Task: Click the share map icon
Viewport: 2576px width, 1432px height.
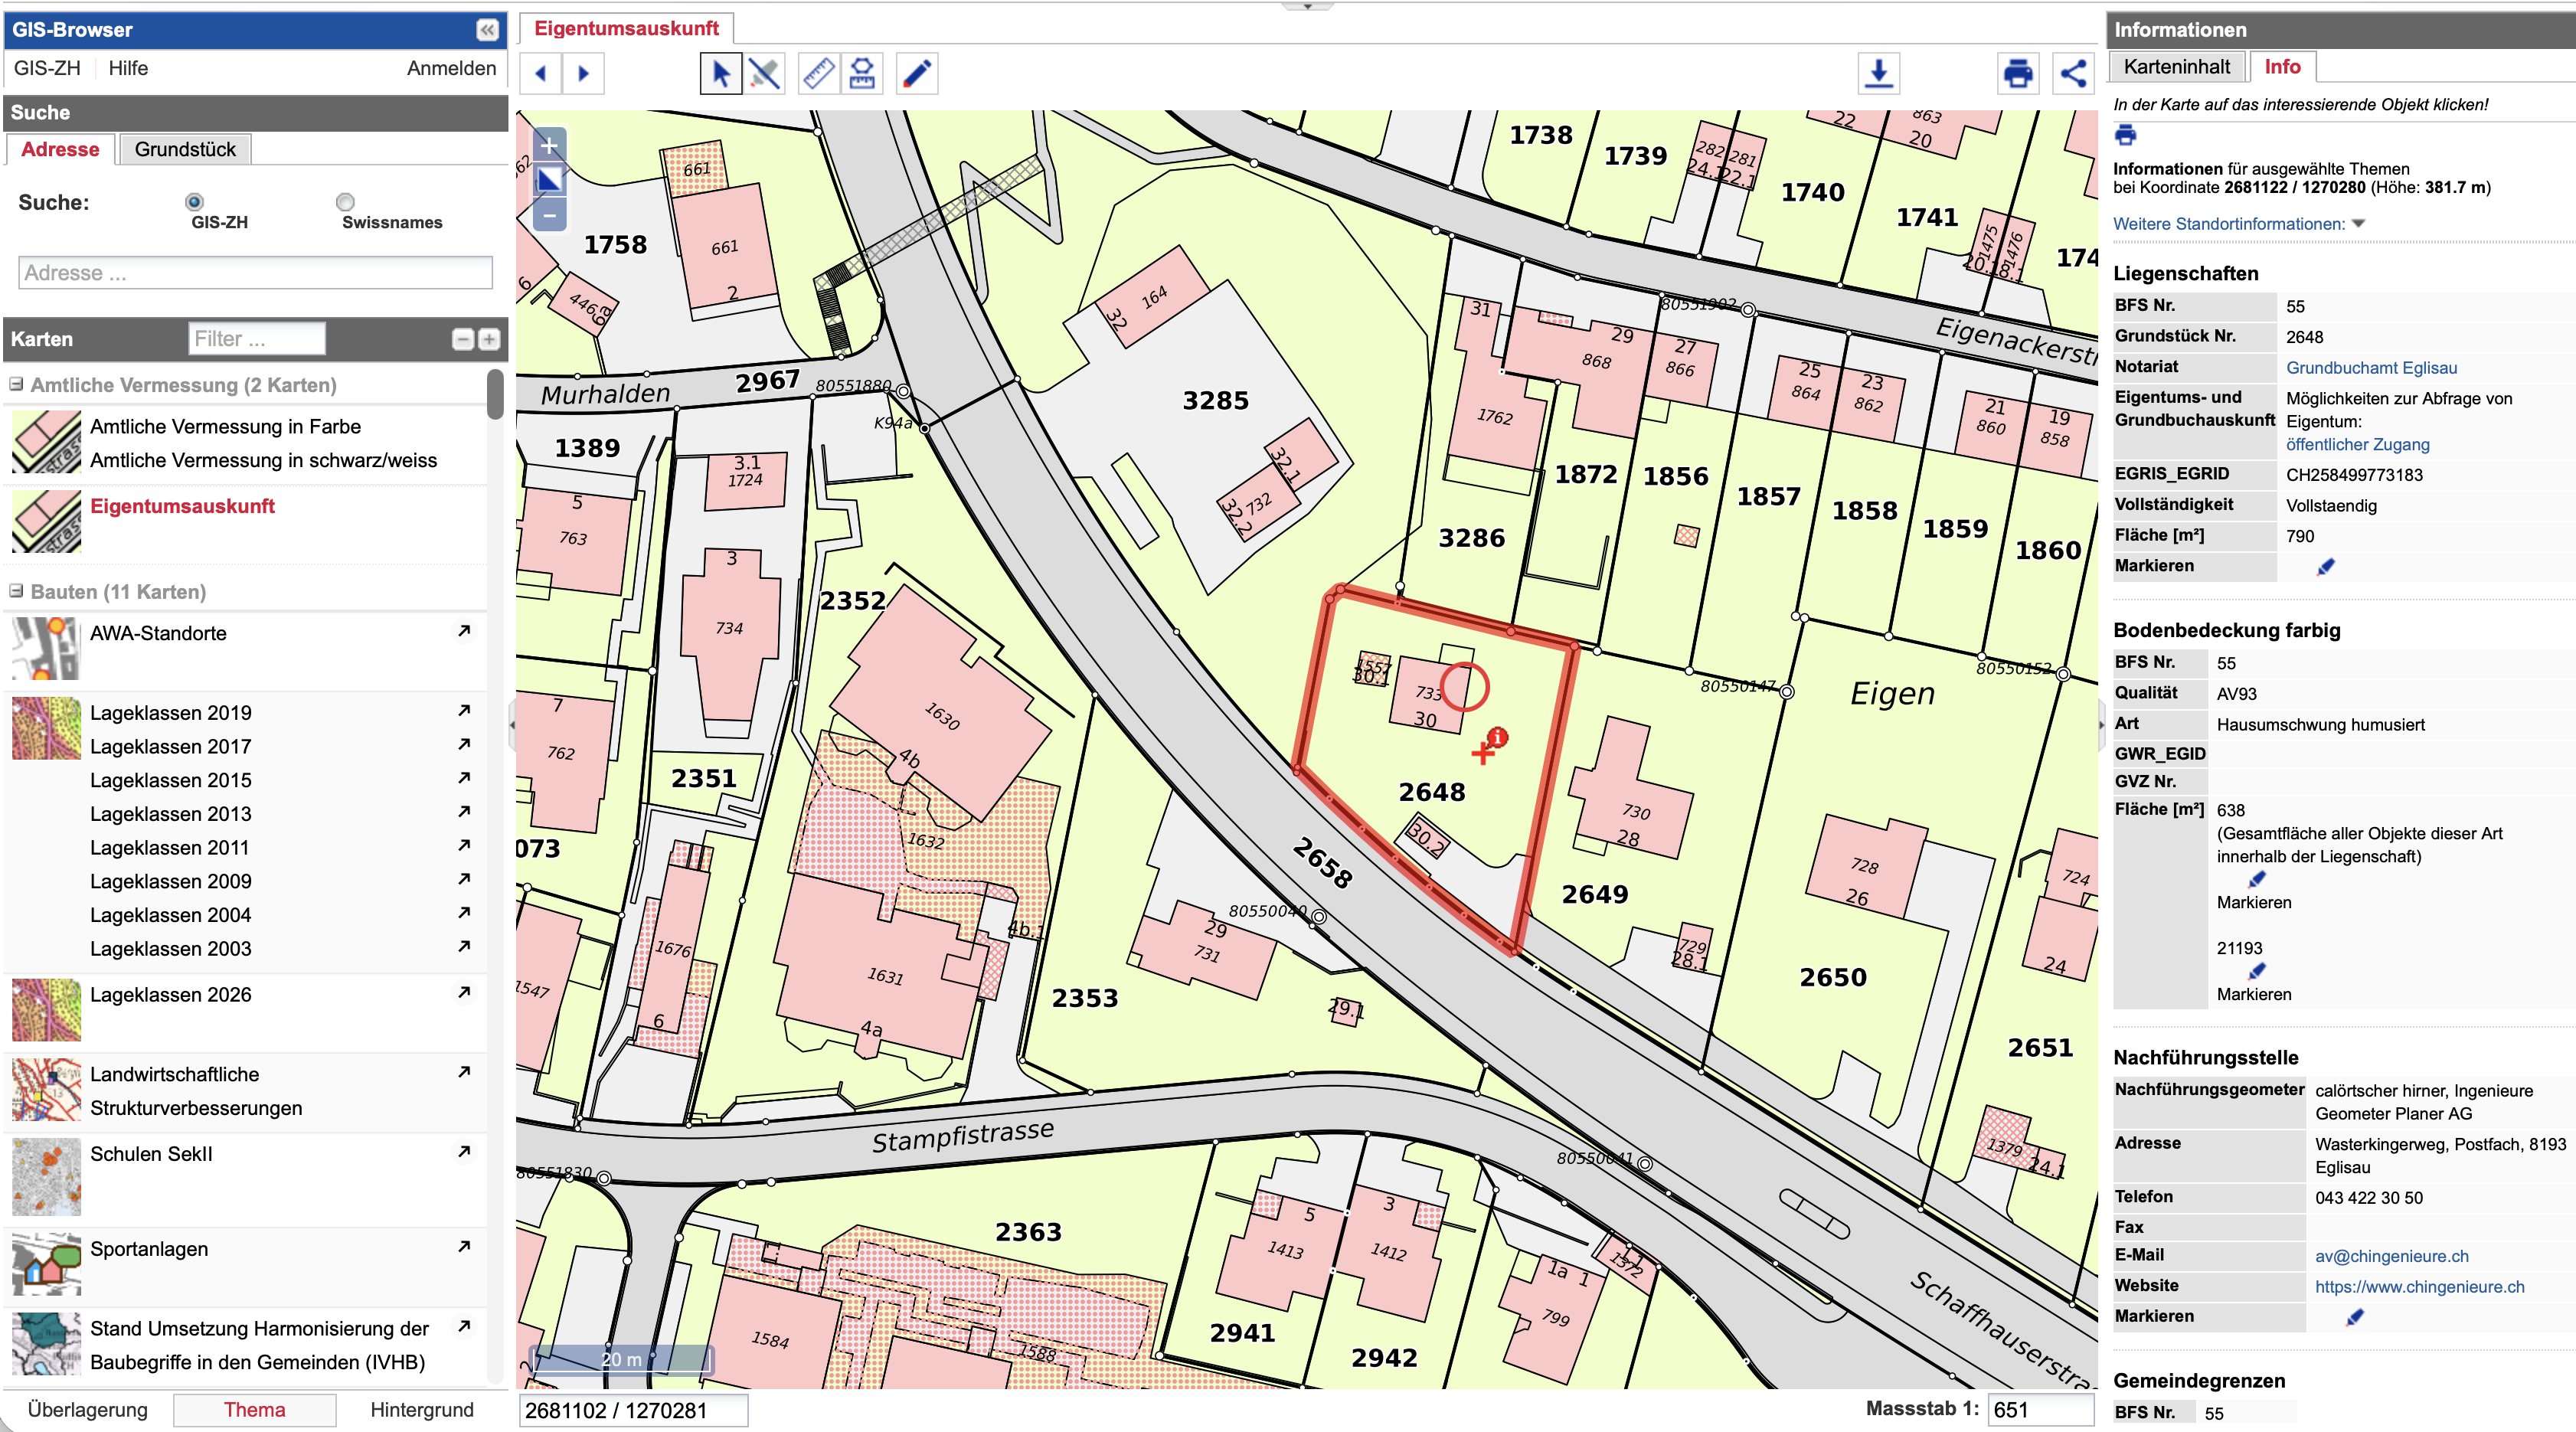Action: (2073, 74)
